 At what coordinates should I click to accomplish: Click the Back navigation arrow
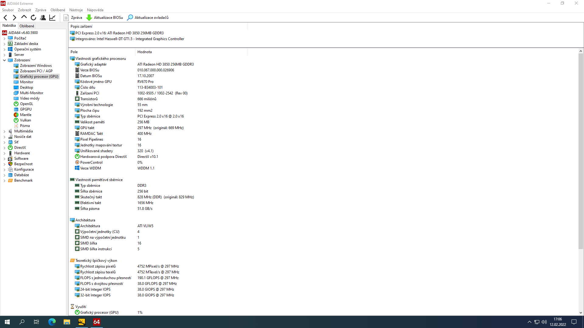[x=5, y=18]
